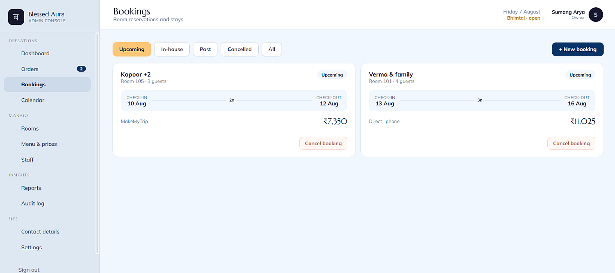615x273 pixels.
Task: Open Settings in the sidebar
Action: (32, 247)
